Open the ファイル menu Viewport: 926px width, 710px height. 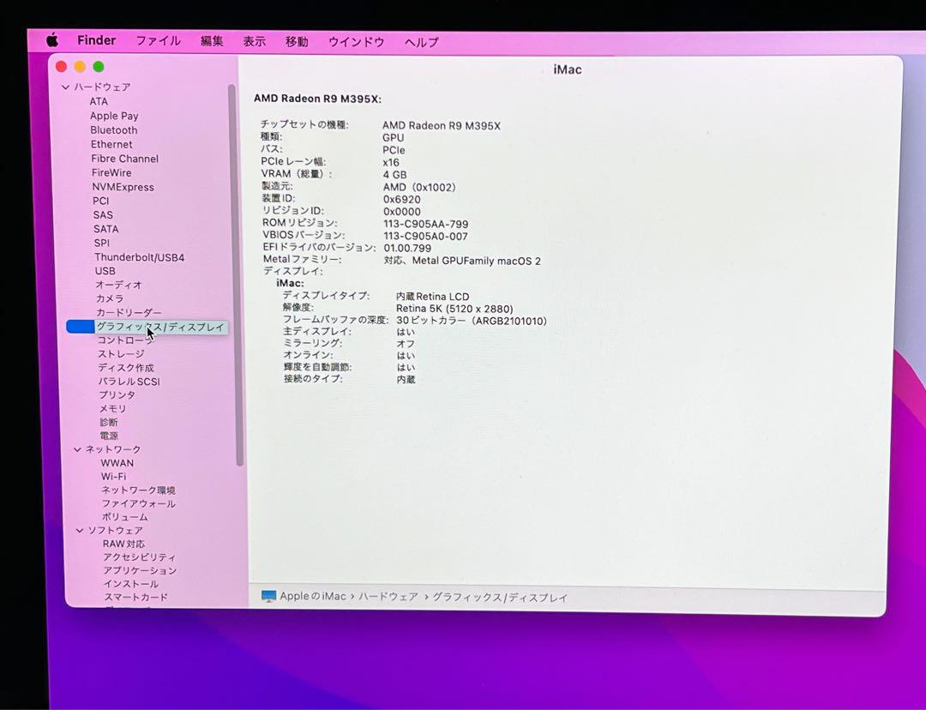[x=158, y=41]
